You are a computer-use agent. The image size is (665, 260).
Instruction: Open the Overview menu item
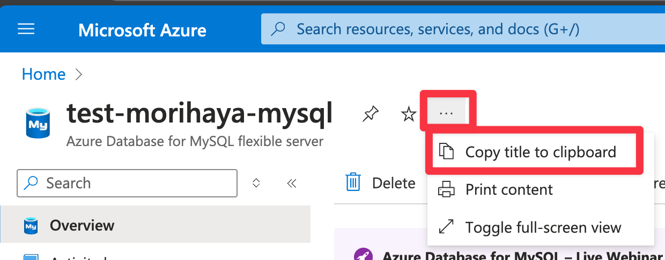point(155,225)
